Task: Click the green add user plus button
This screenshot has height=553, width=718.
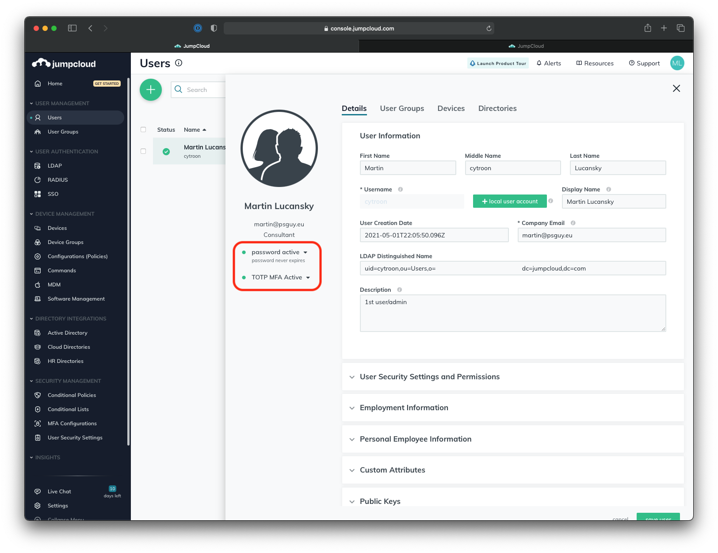Action: click(x=151, y=90)
